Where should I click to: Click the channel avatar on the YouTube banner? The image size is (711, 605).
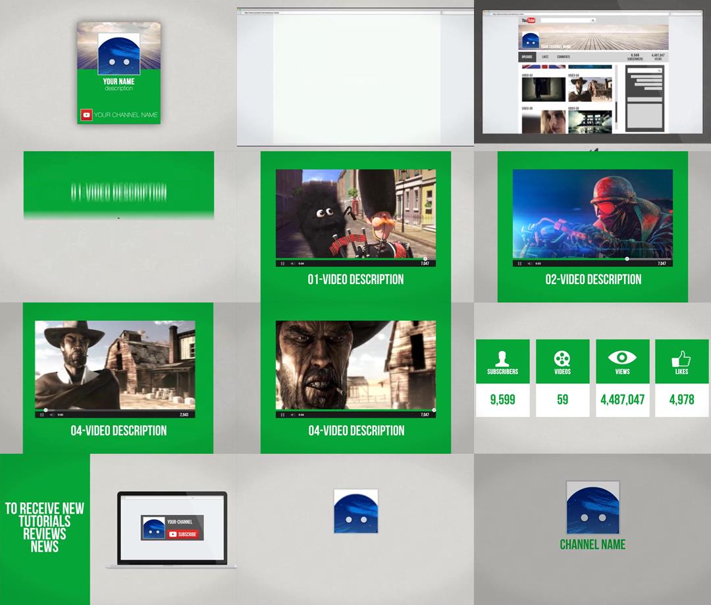click(x=530, y=41)
